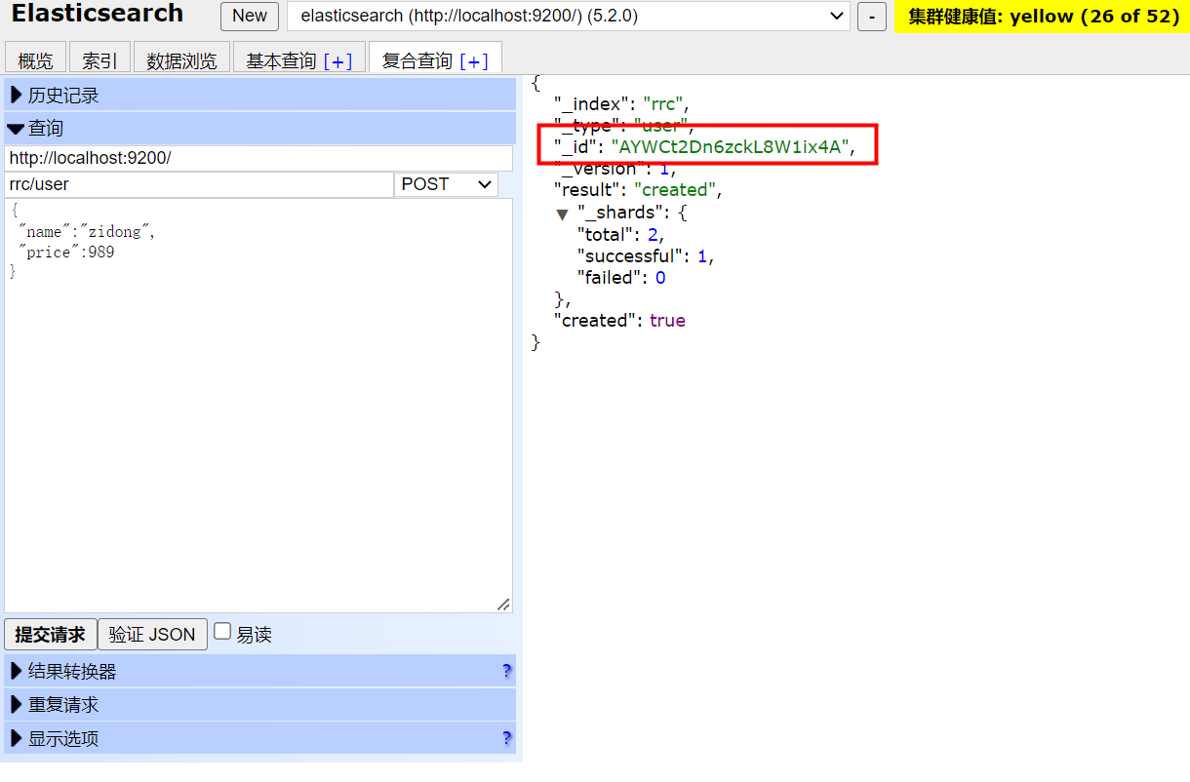Focus the http://localhost:9200/ URL field
The width and height of the screenshot is (1190, 782).
coord(258,158)
